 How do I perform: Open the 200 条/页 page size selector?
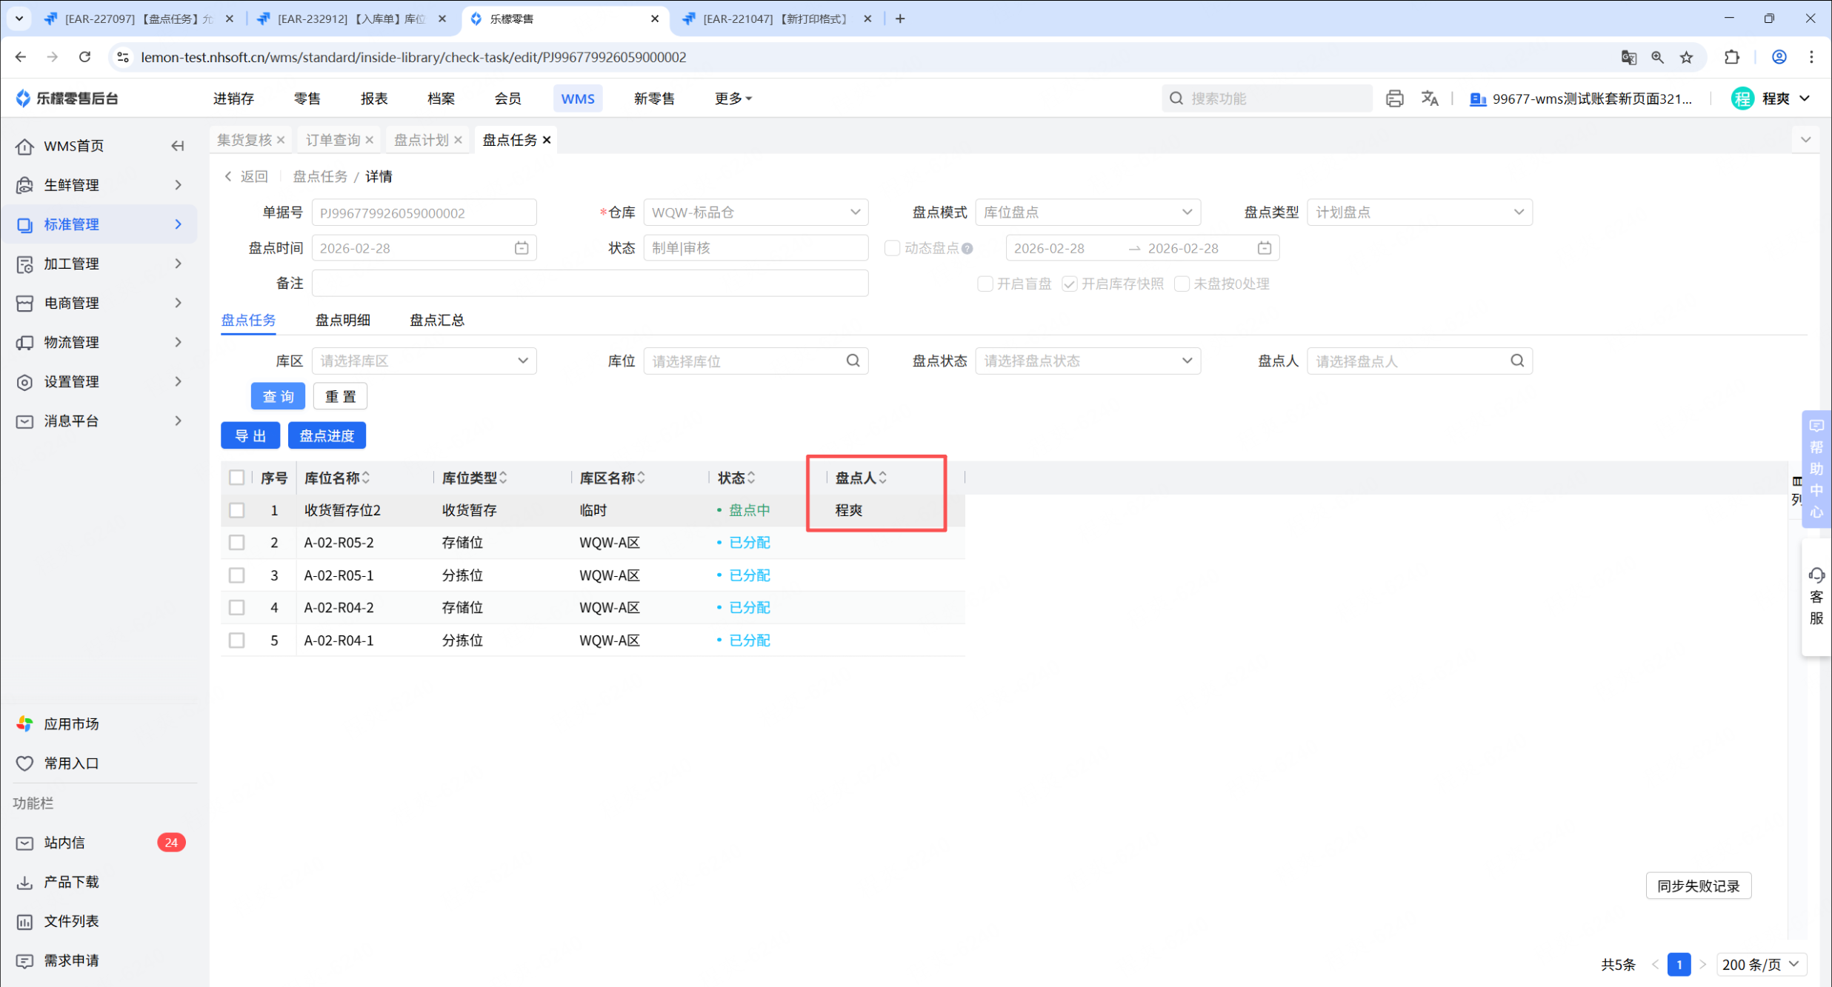click(x=1760, y=964)
